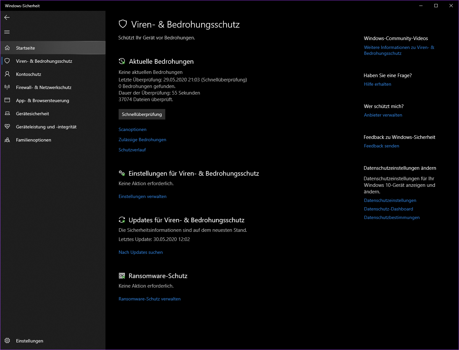This screenshot has width=459, height=350.
Task: Open Datenschutzbestimmungen link
Action: pyautogui.click(x=392, y=217)
